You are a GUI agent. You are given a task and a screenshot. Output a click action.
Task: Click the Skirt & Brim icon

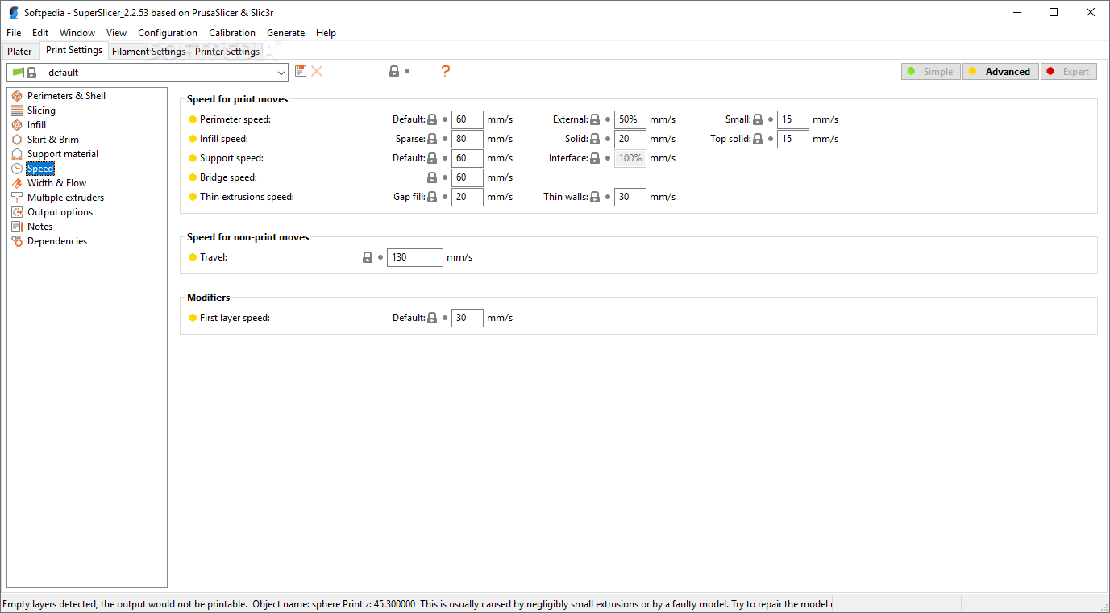(17, 140)
